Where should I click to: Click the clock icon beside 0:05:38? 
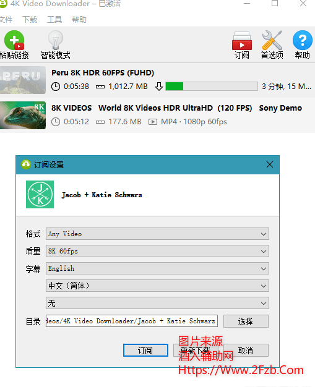point(56,87)
